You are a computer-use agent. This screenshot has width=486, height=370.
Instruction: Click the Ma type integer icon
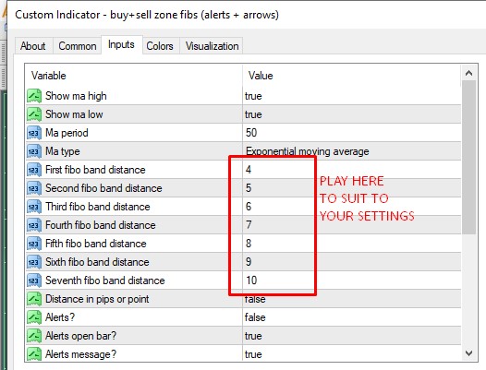34,151
